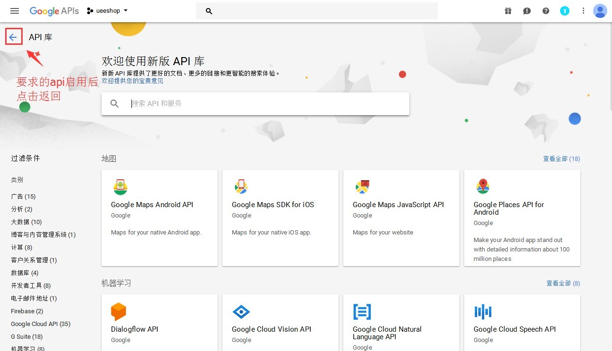View all 8 machine learning APIs via 查看全部
Screen dimensions: 612x351
(563, 283)
